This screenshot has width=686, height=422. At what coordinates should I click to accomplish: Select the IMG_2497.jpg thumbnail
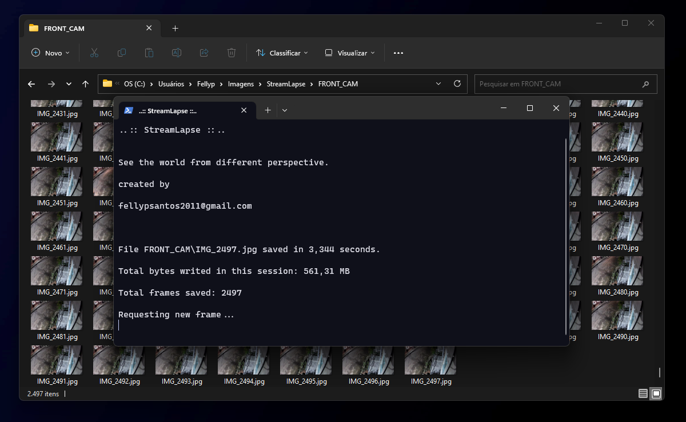click(430, 360)
